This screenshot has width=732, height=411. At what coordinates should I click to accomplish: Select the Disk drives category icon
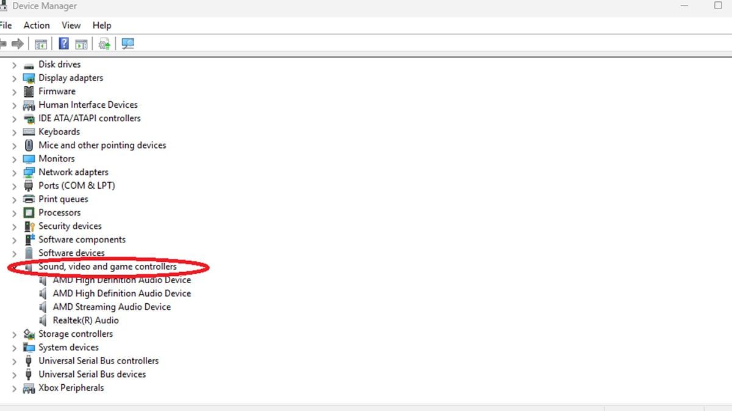(x=29, y=65)
